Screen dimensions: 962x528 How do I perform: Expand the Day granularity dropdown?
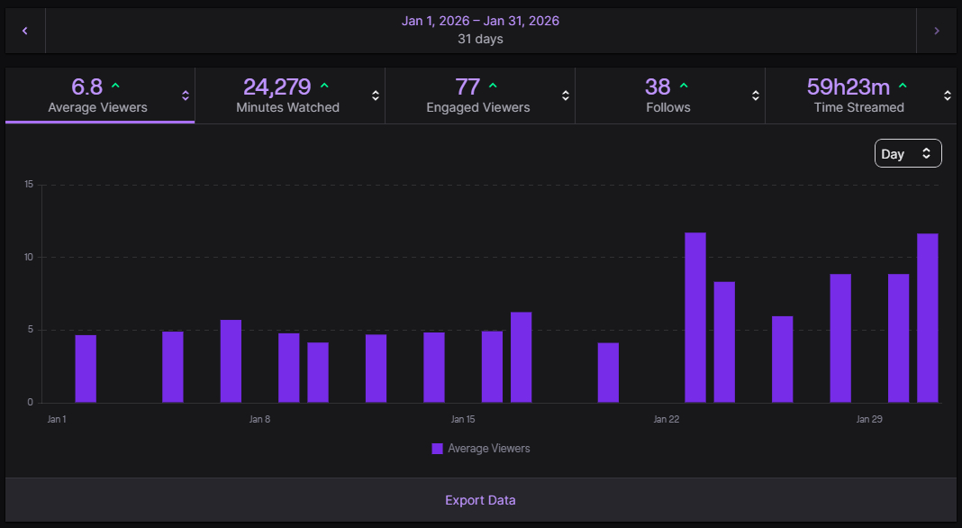[x=908, y=154]
